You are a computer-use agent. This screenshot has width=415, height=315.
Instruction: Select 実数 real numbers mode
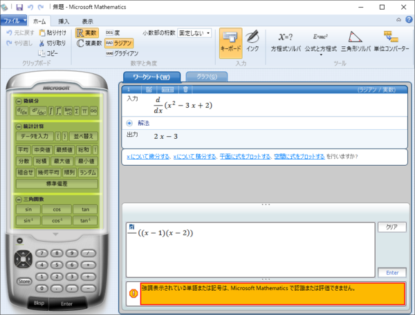point(87,33)
